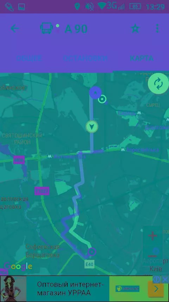Tap the blue circular marker at route start
169x302 pixels.
[x=95, y=93]
